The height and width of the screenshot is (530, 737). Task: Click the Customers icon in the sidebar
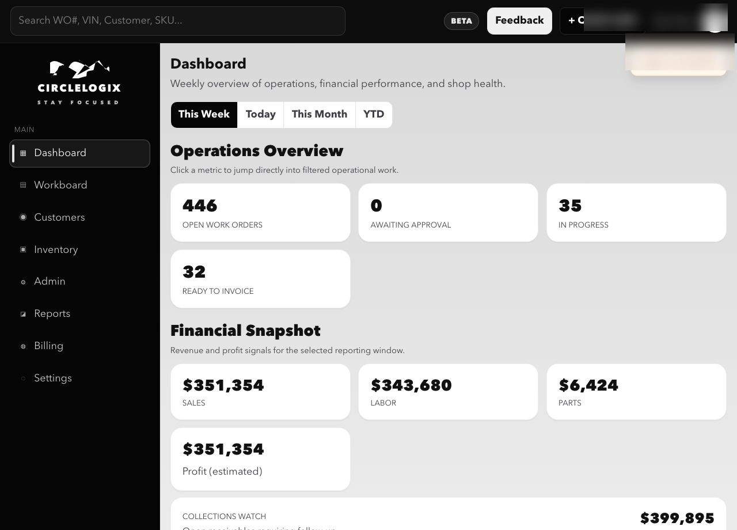(x=23, y=217)
